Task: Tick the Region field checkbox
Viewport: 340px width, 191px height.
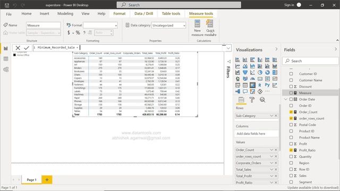Action: click(x=291, y=163)
